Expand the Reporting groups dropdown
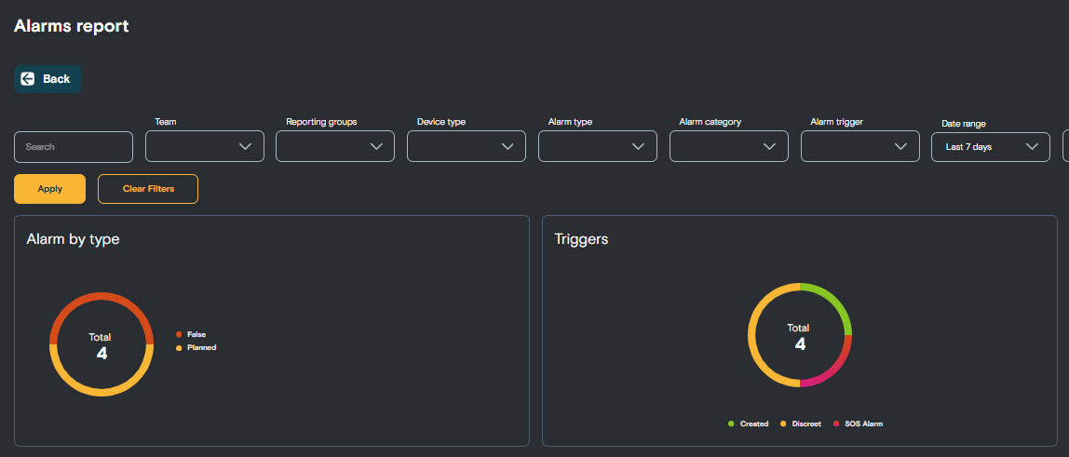 coord(334,146)
